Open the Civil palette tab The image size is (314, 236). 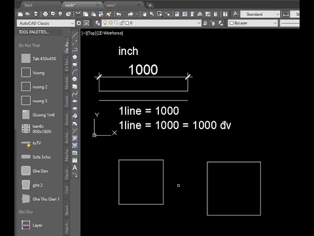[x=67, y=189]
